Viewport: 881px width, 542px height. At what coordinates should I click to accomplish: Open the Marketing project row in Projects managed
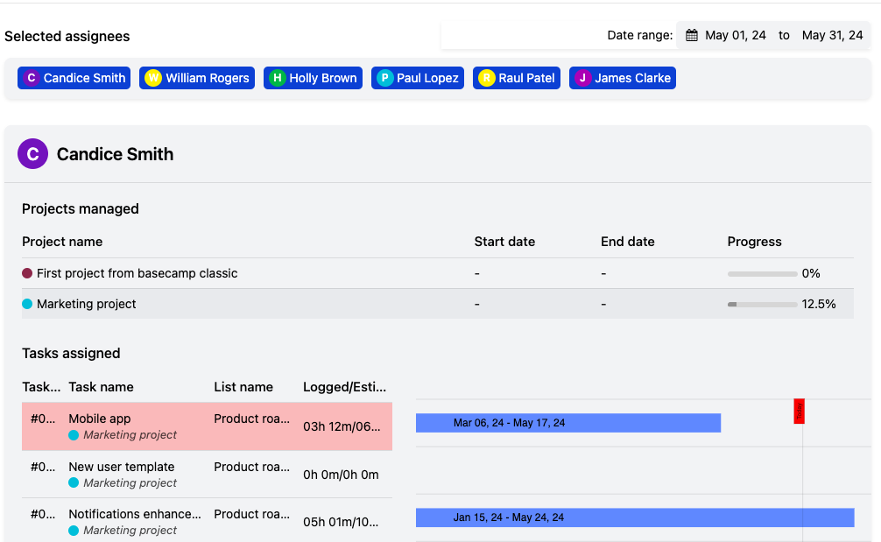(438, 304)
